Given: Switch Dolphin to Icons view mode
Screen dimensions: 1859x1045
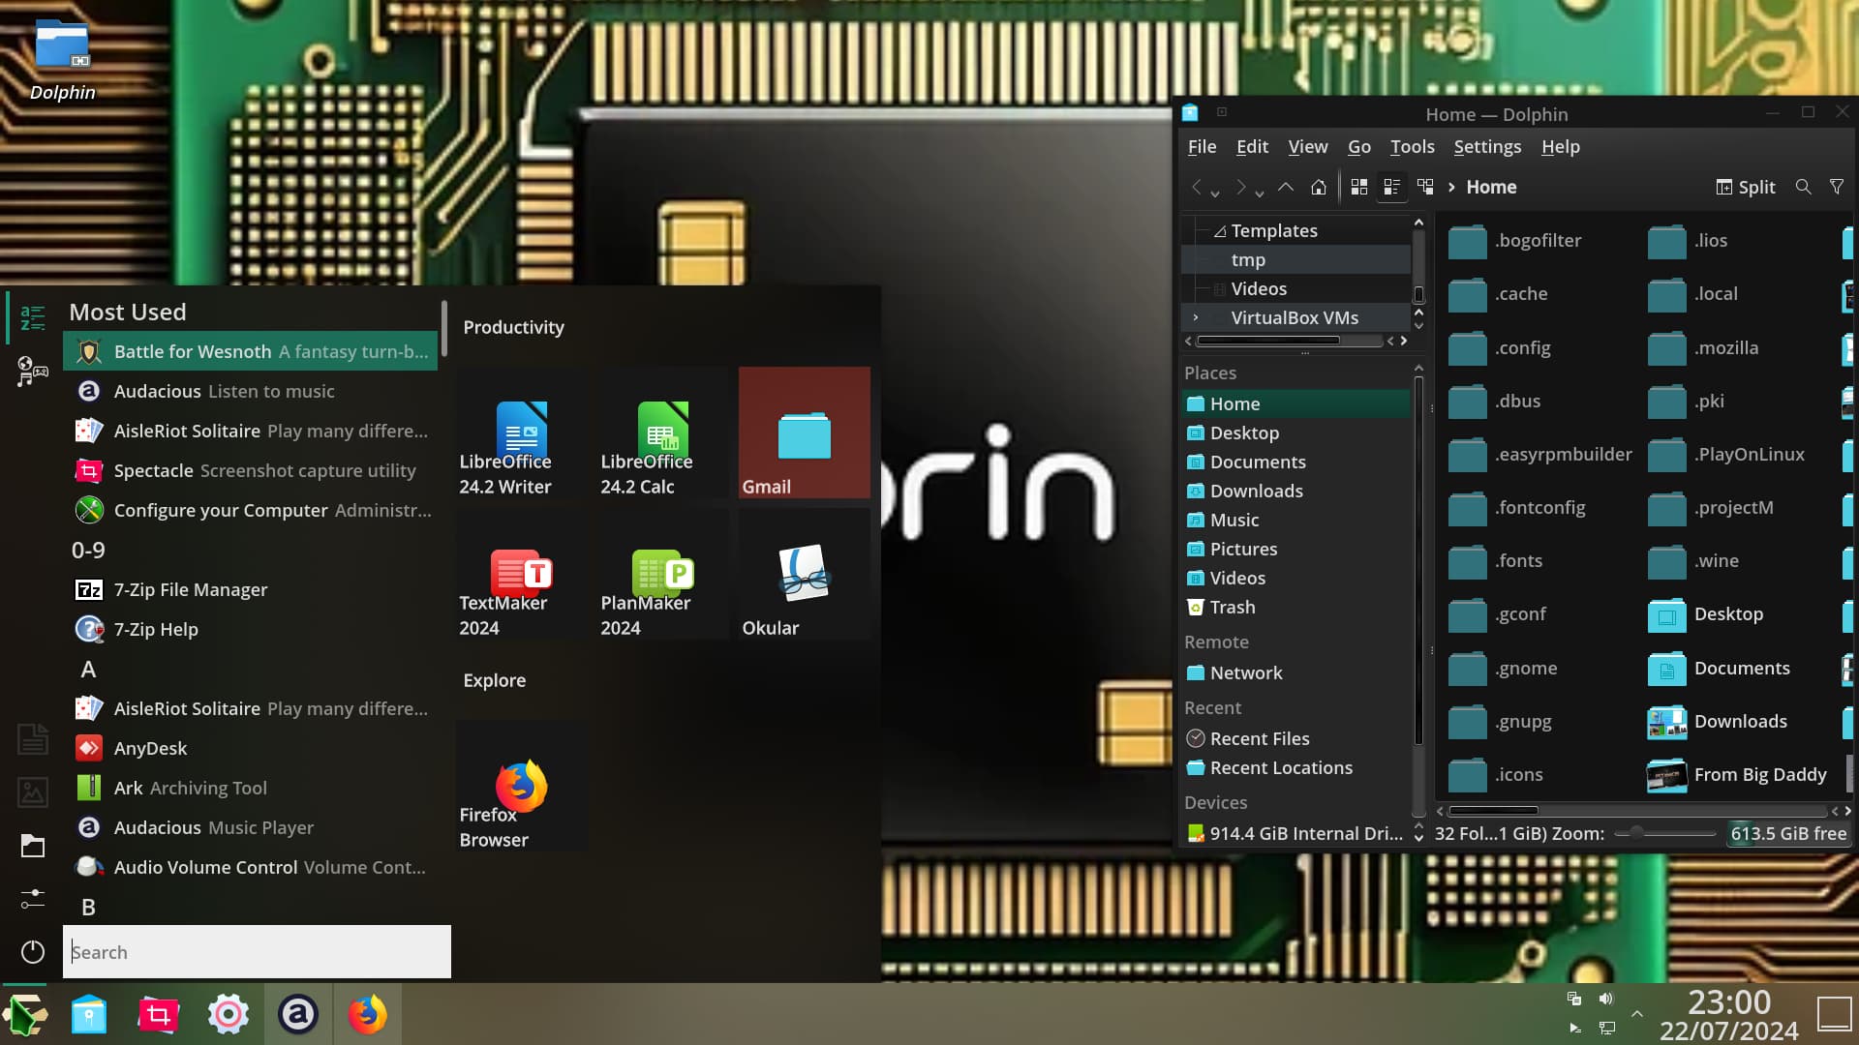Looking at the screenshot, I should tap(1359, 187).
